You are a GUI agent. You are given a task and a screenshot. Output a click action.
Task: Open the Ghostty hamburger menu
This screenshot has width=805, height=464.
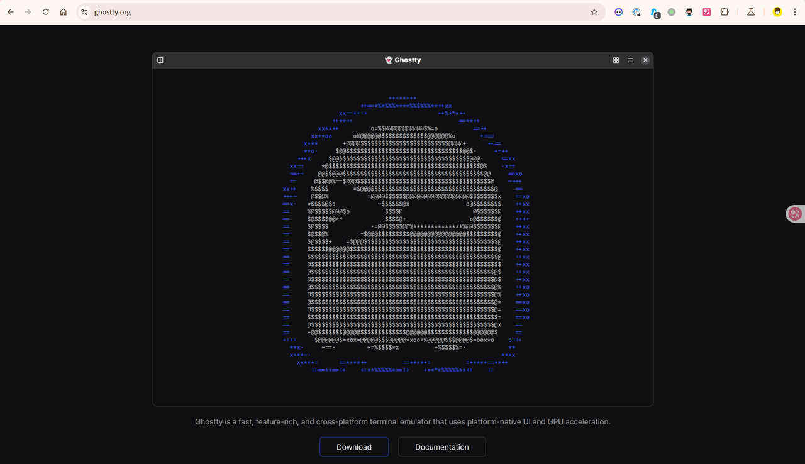630,60
